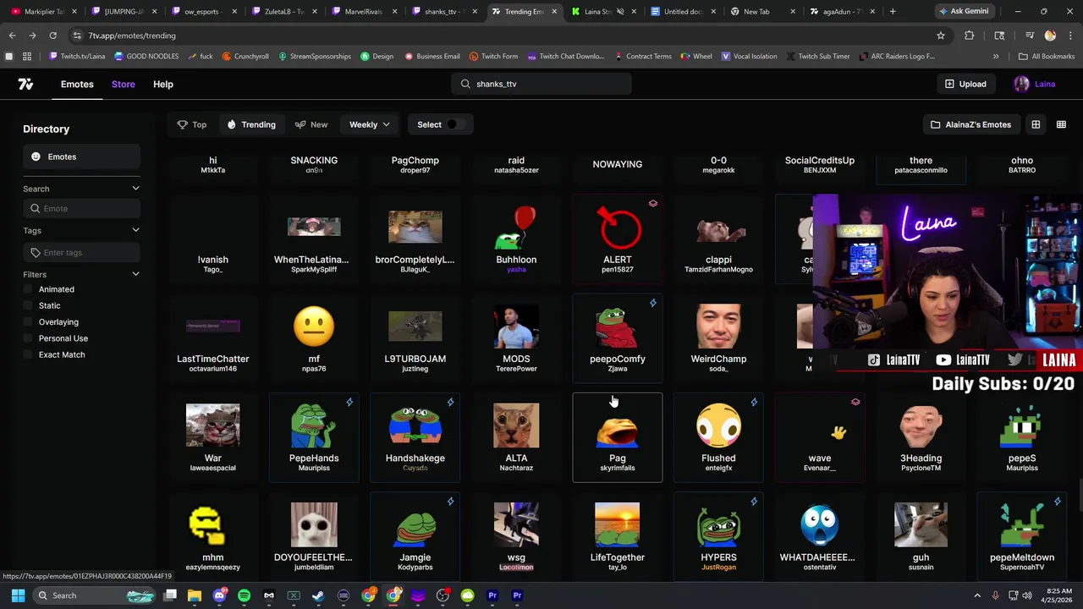The height and width of the screenshot is (609, 1083).
Task: Open the pepeMeltdown emote
Action: pos(1022,536)
